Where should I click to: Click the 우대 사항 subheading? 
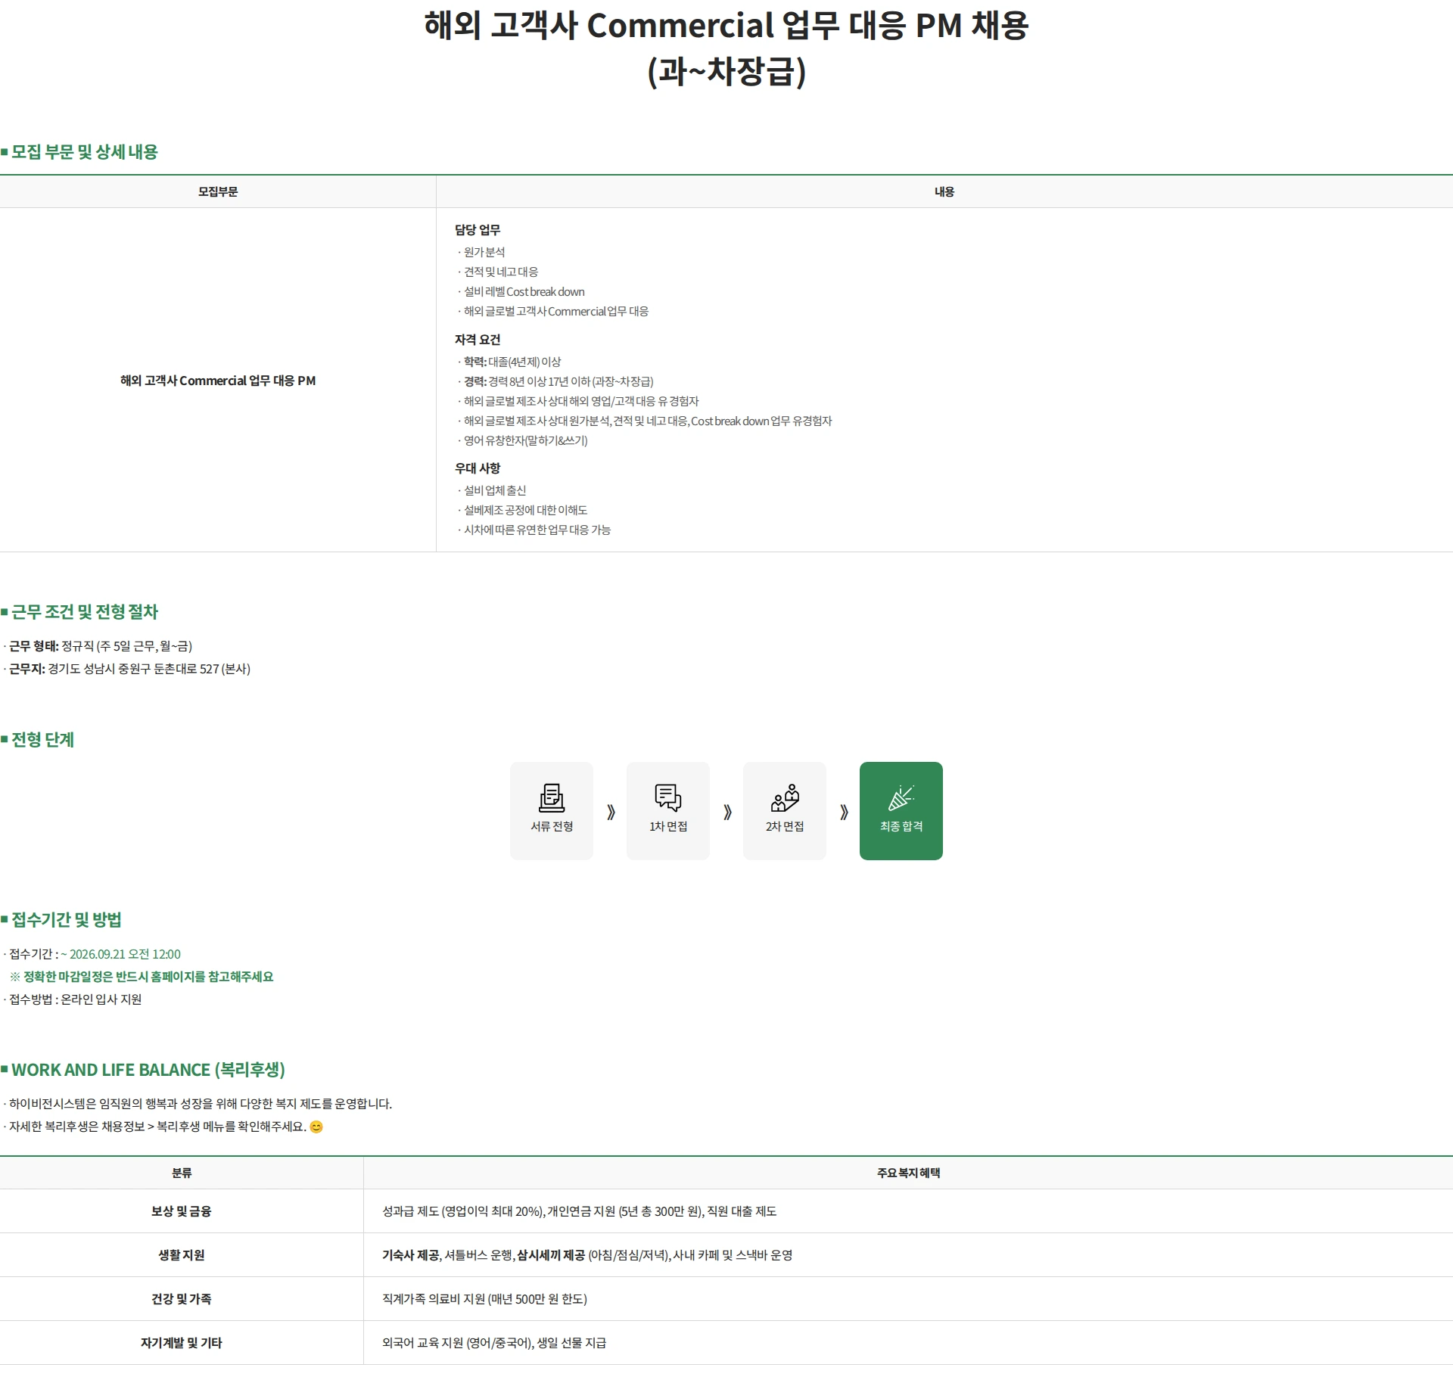(x=478, y=468)
